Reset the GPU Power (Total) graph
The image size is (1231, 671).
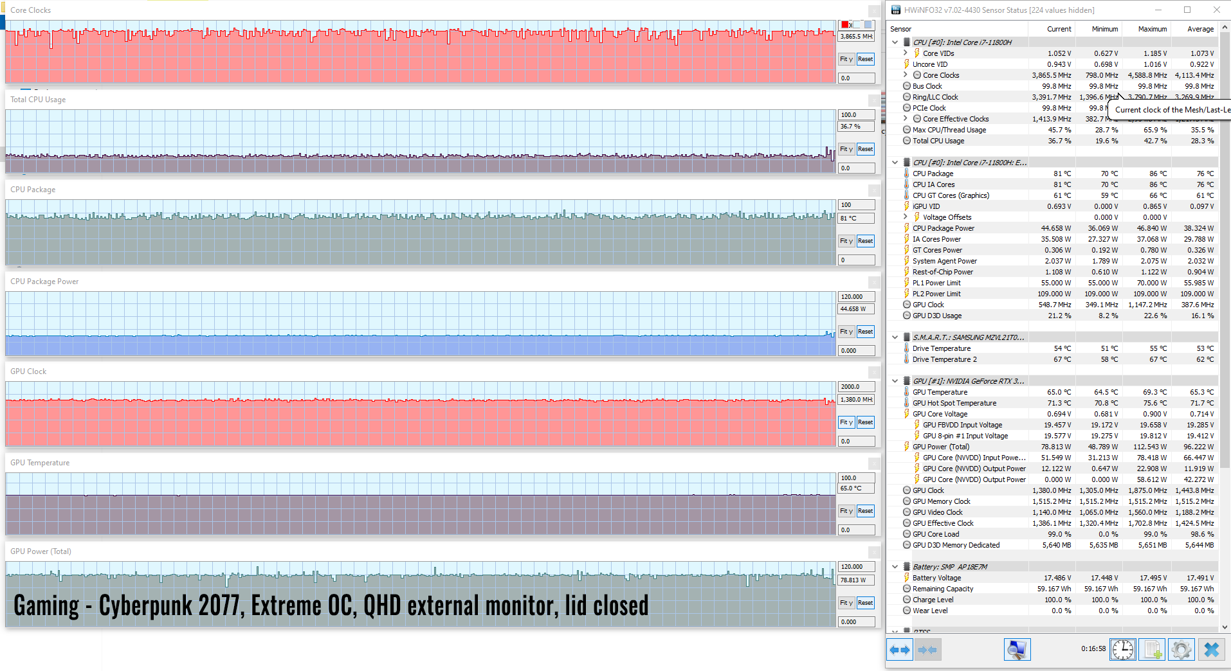[x=866, y=603]
